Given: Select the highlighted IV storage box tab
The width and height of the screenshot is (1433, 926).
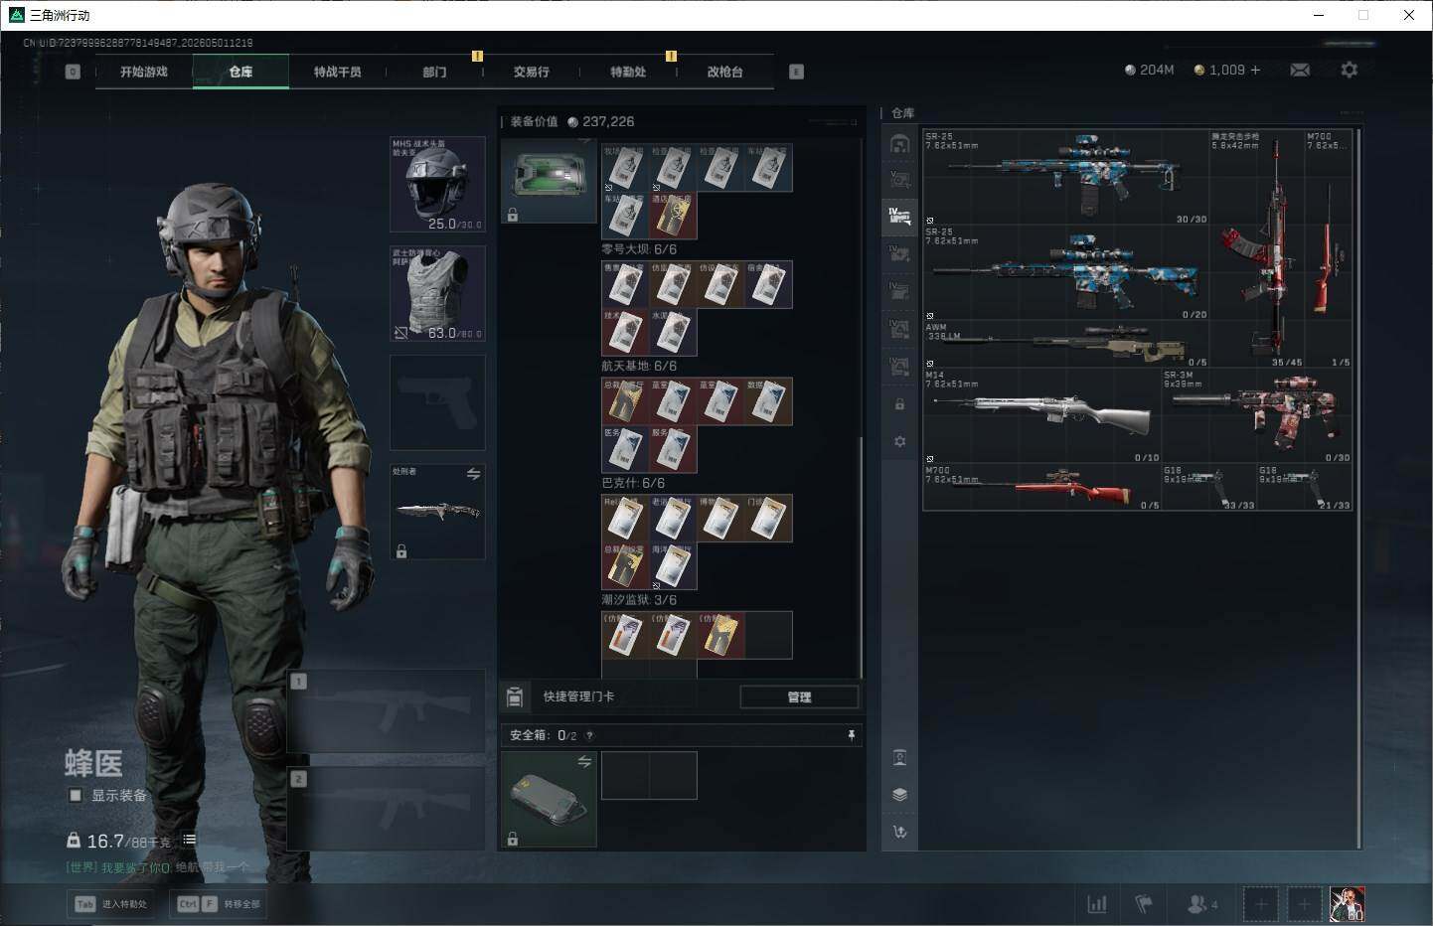Looking at the screenshot, I should [899, 217].
